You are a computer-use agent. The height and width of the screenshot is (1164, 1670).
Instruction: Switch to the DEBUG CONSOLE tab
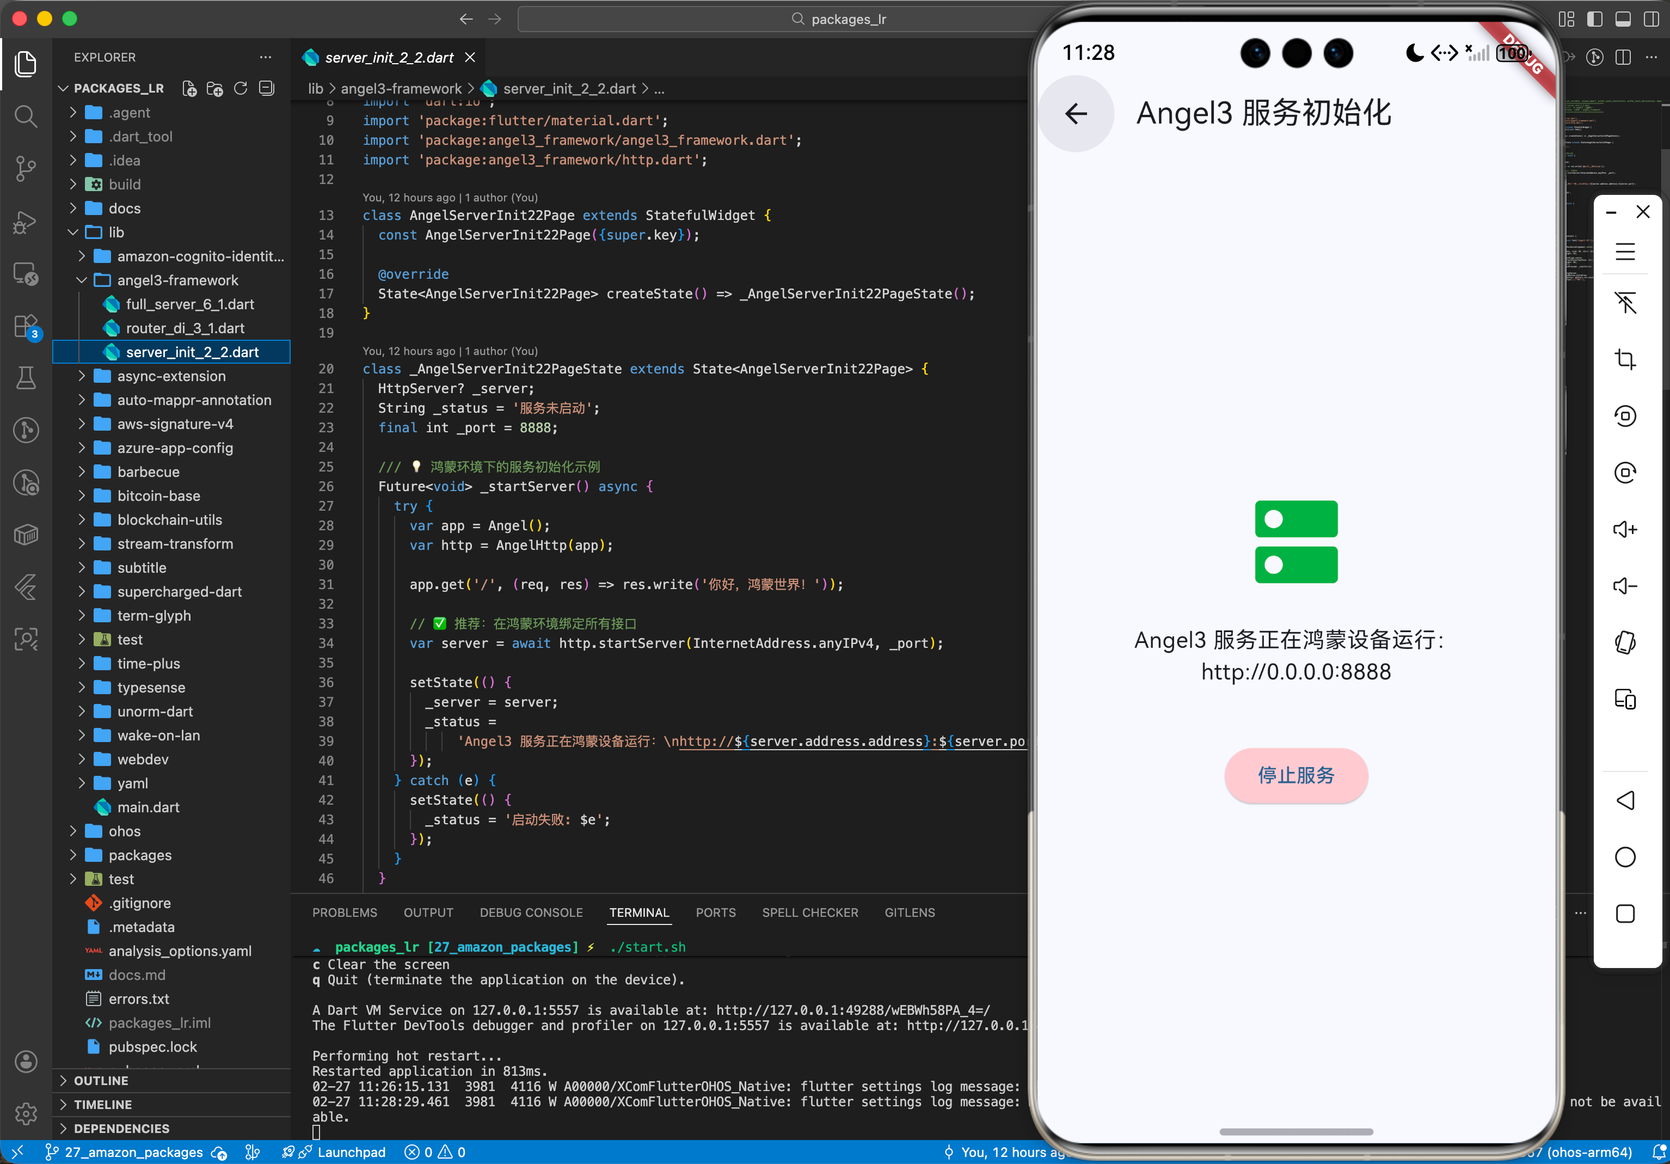(x=531, y=912)
